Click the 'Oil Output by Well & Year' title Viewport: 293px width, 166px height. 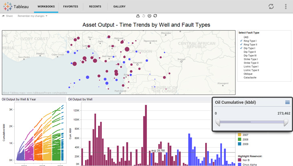(19, 99)
